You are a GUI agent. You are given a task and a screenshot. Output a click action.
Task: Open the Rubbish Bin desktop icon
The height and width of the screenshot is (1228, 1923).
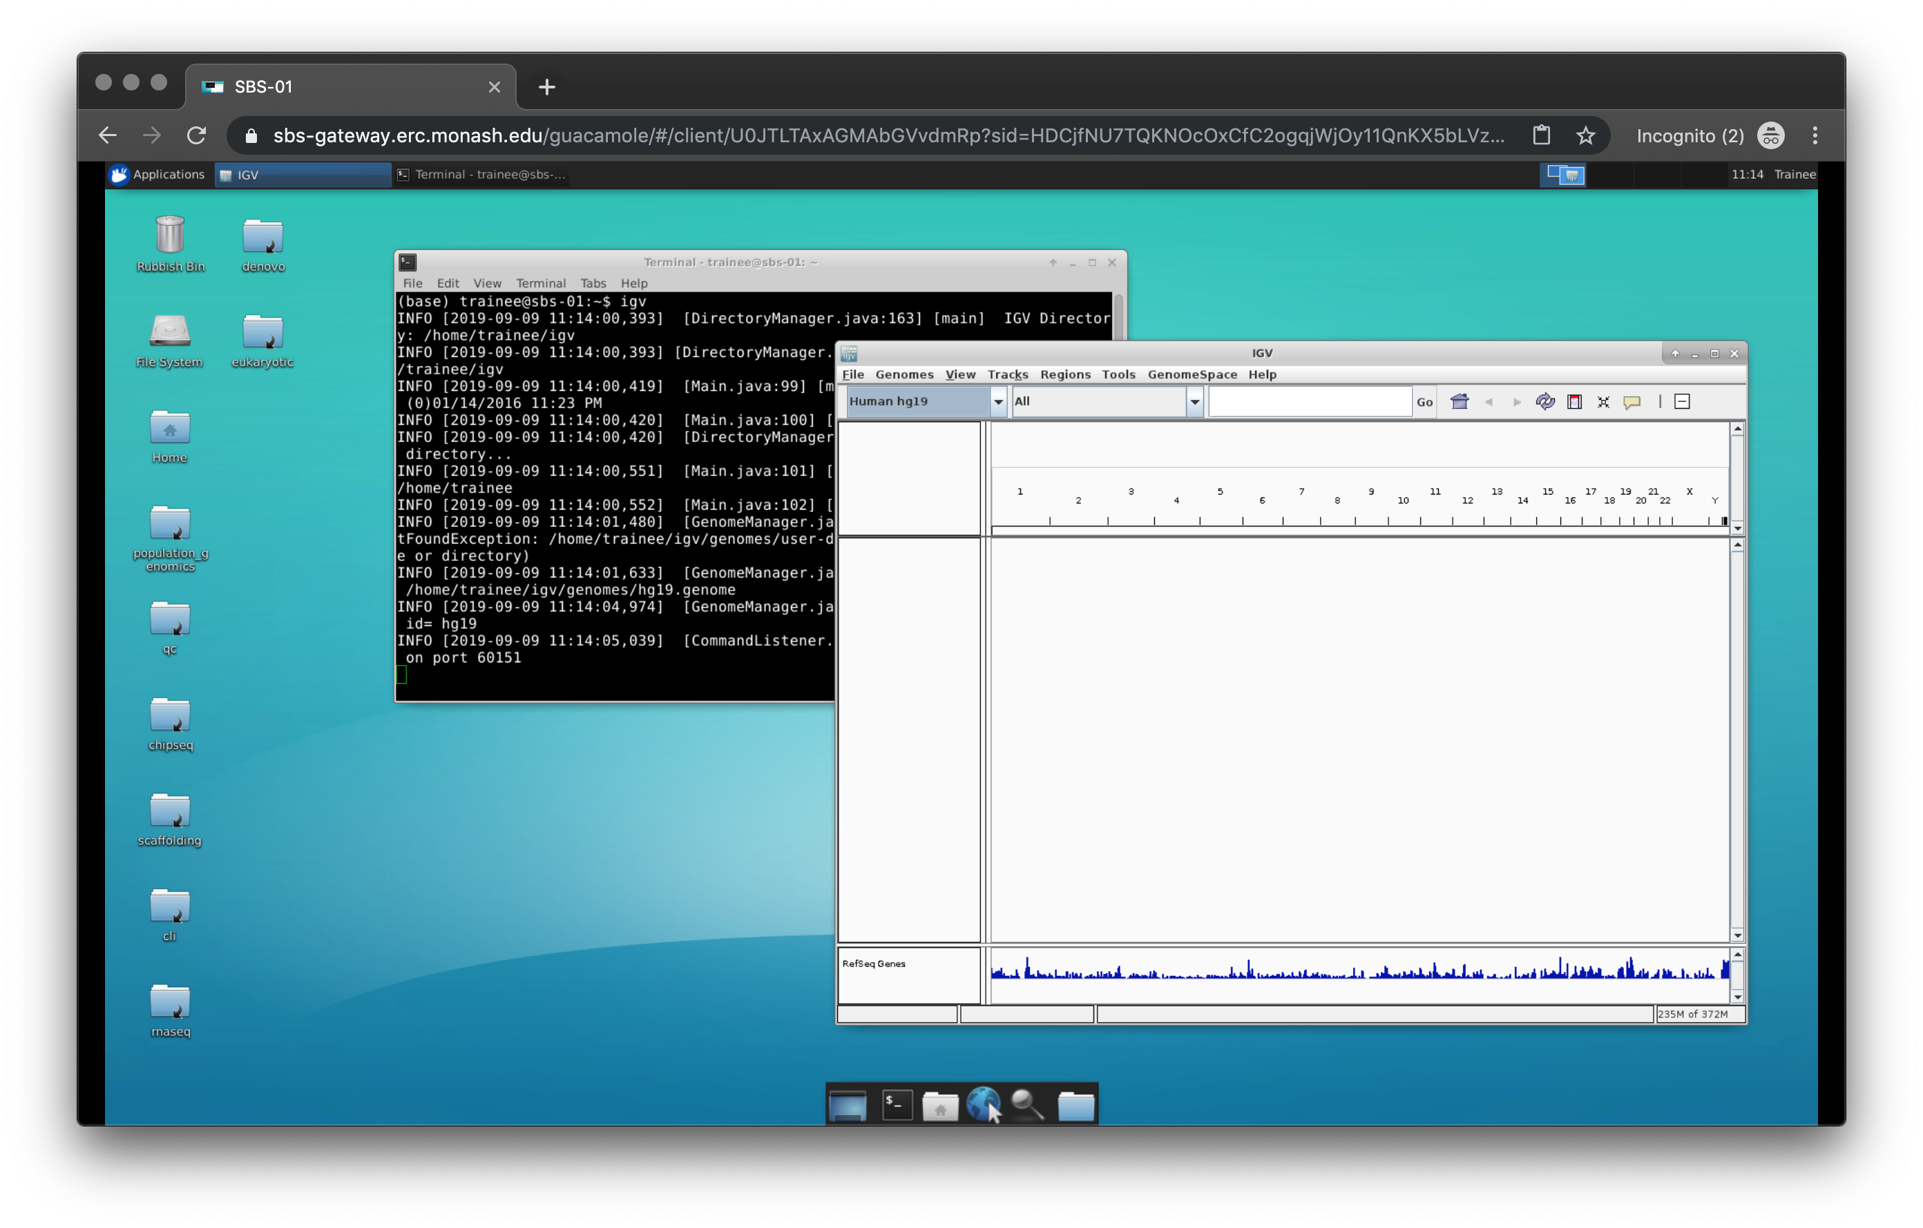pyautogui.click(x=170, y=244)
